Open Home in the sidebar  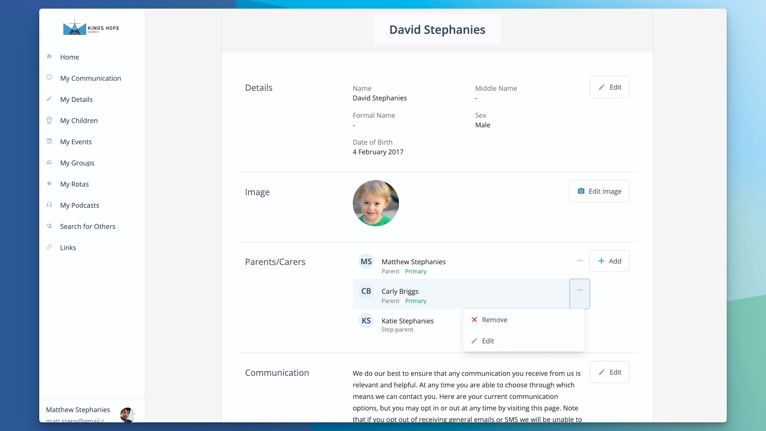pyautogui.click(x=69, y=57)
